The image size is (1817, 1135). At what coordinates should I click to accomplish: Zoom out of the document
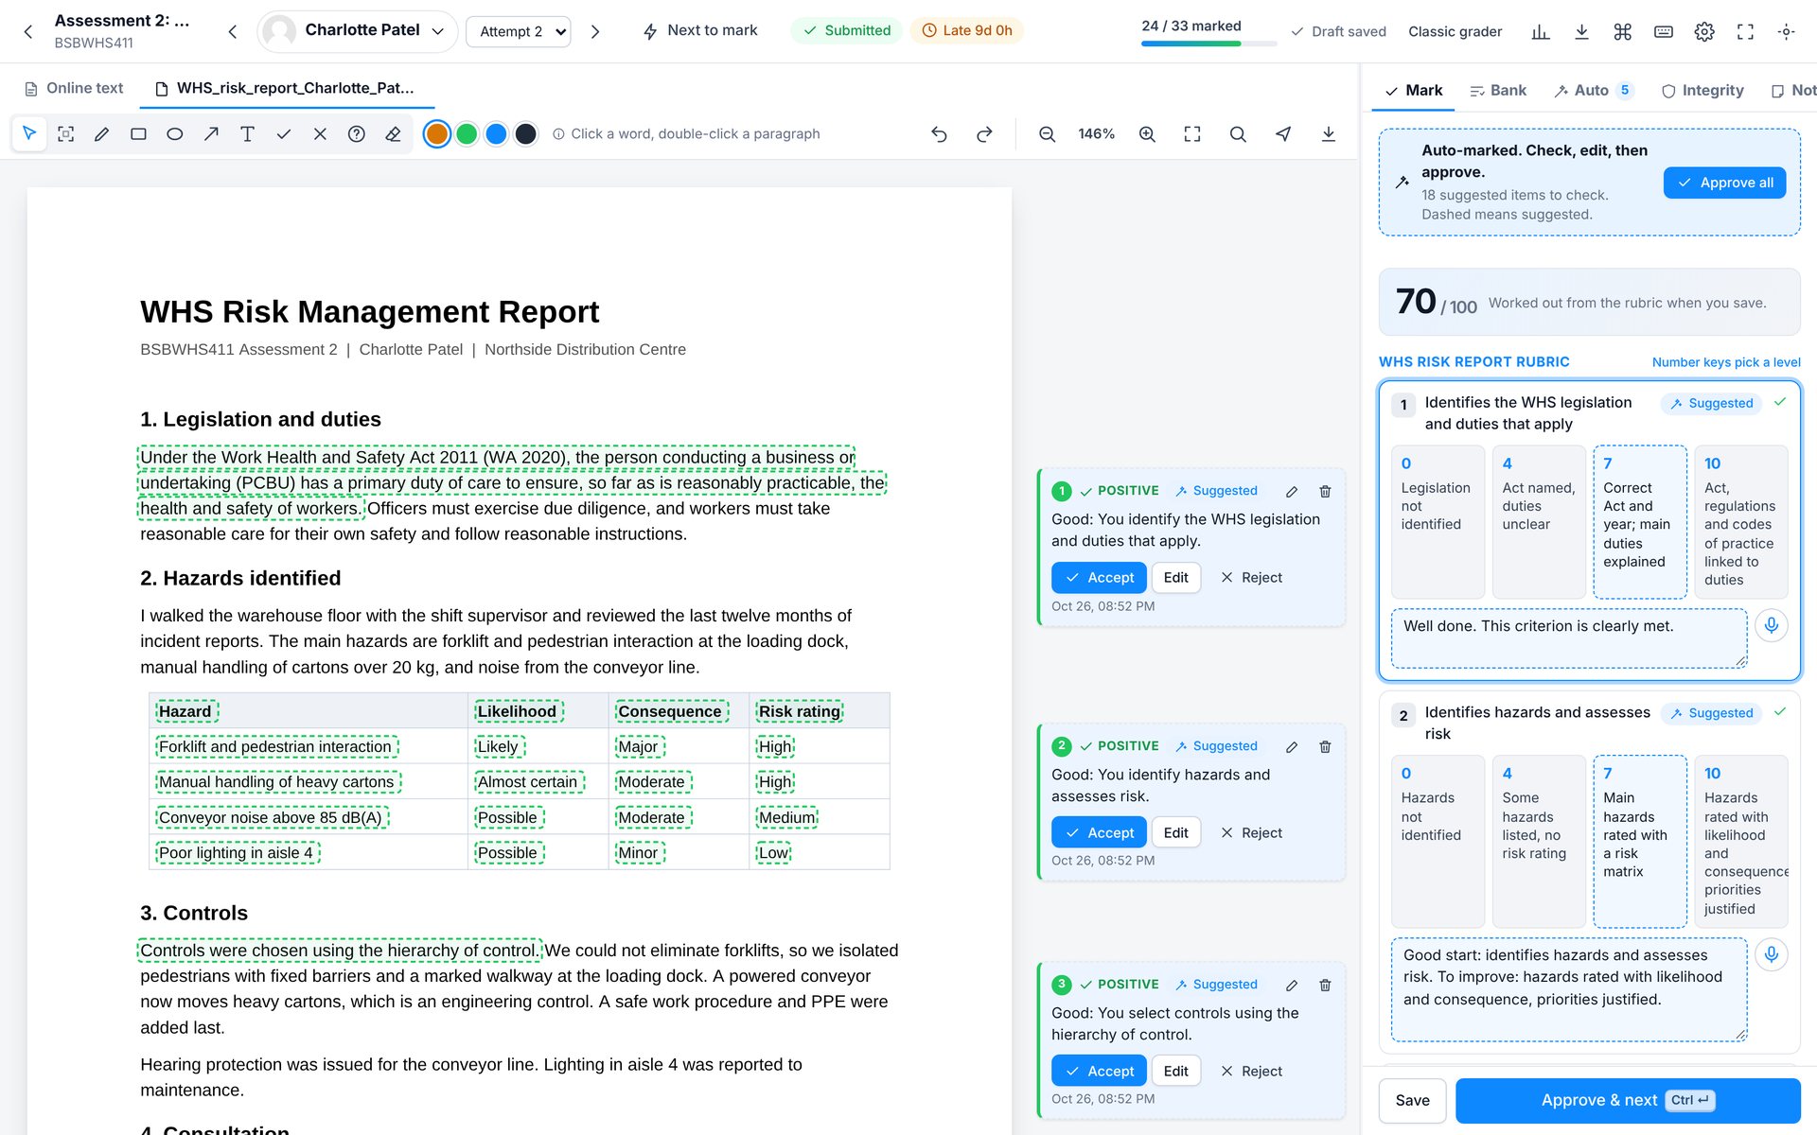pyautogui.click(x=1047, y=134)
